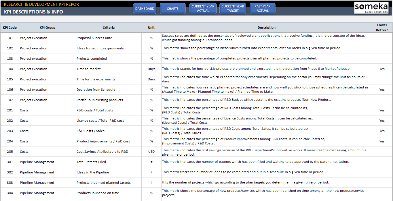This screenshot has height=201, width=393.
Task: Open the Past Year Actual data
Action: (262, 8)
